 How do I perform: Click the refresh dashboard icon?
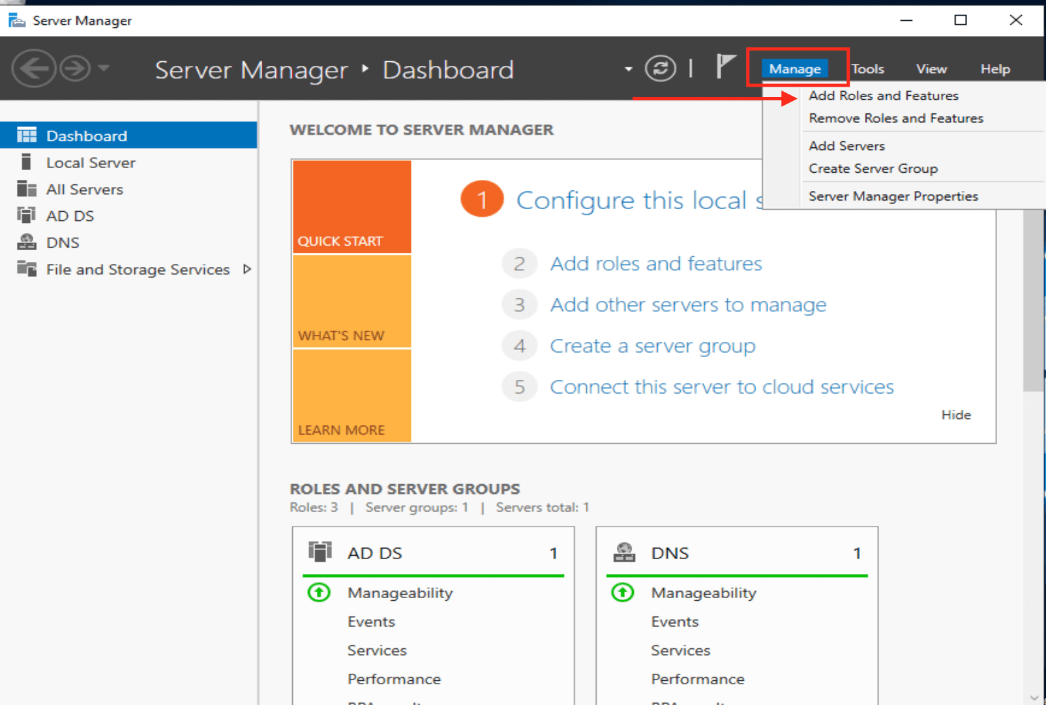[x=660, y=68]
